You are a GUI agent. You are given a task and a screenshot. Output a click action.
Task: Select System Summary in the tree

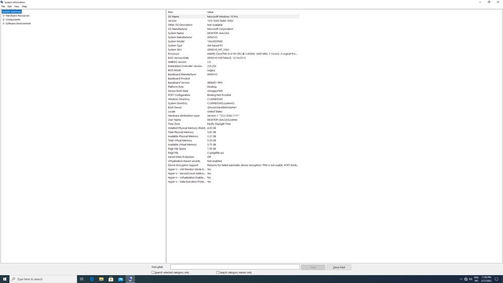coord(12,12)
